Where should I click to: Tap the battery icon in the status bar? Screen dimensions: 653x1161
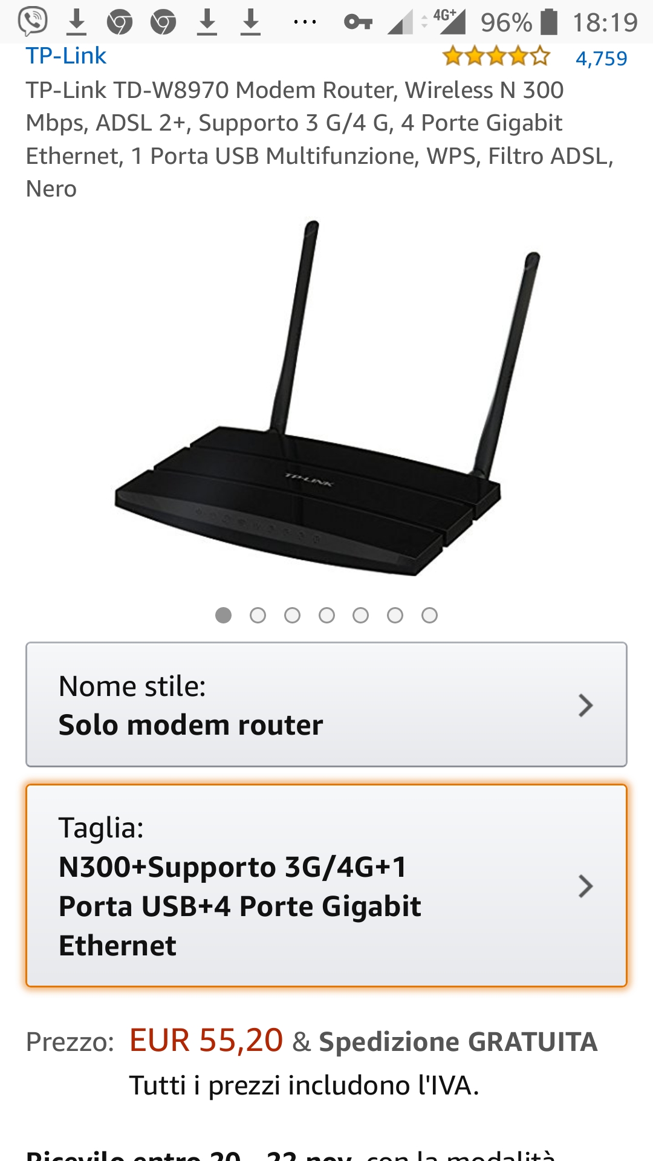(x=549, y=22)
